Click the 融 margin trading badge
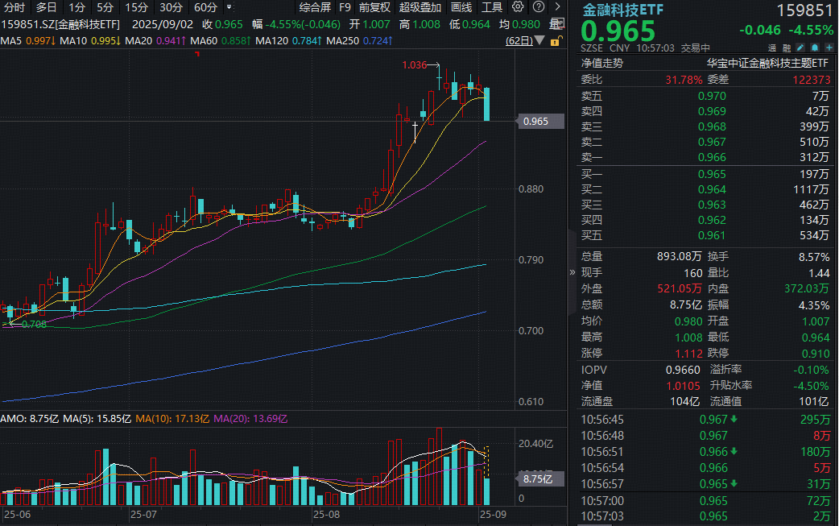This screenshot has height=526, width=839. pyautogui.click(x=786, y=48)
